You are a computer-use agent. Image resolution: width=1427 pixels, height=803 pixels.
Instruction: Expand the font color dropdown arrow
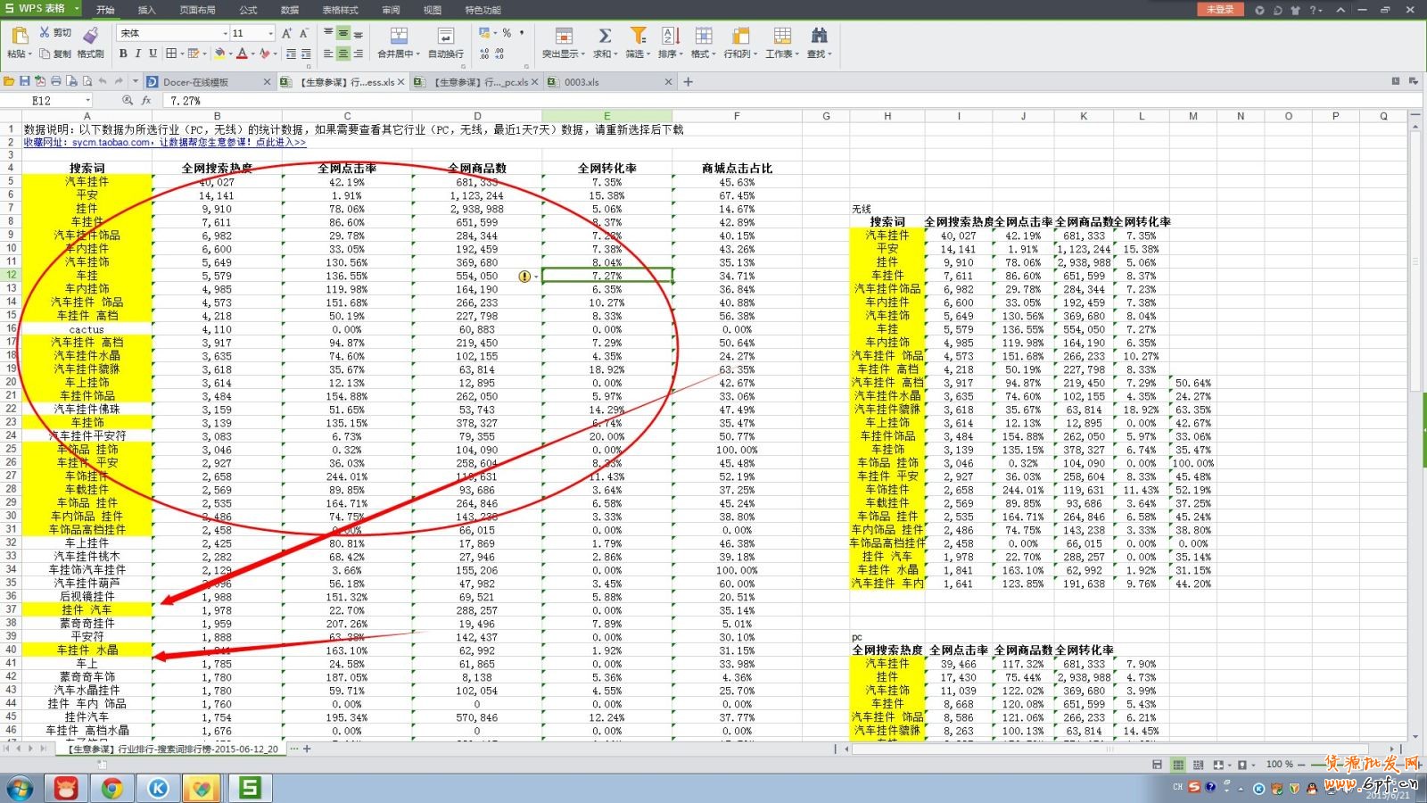[x=252, y=54]
